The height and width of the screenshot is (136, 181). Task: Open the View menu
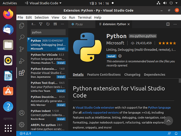[55, 17]
